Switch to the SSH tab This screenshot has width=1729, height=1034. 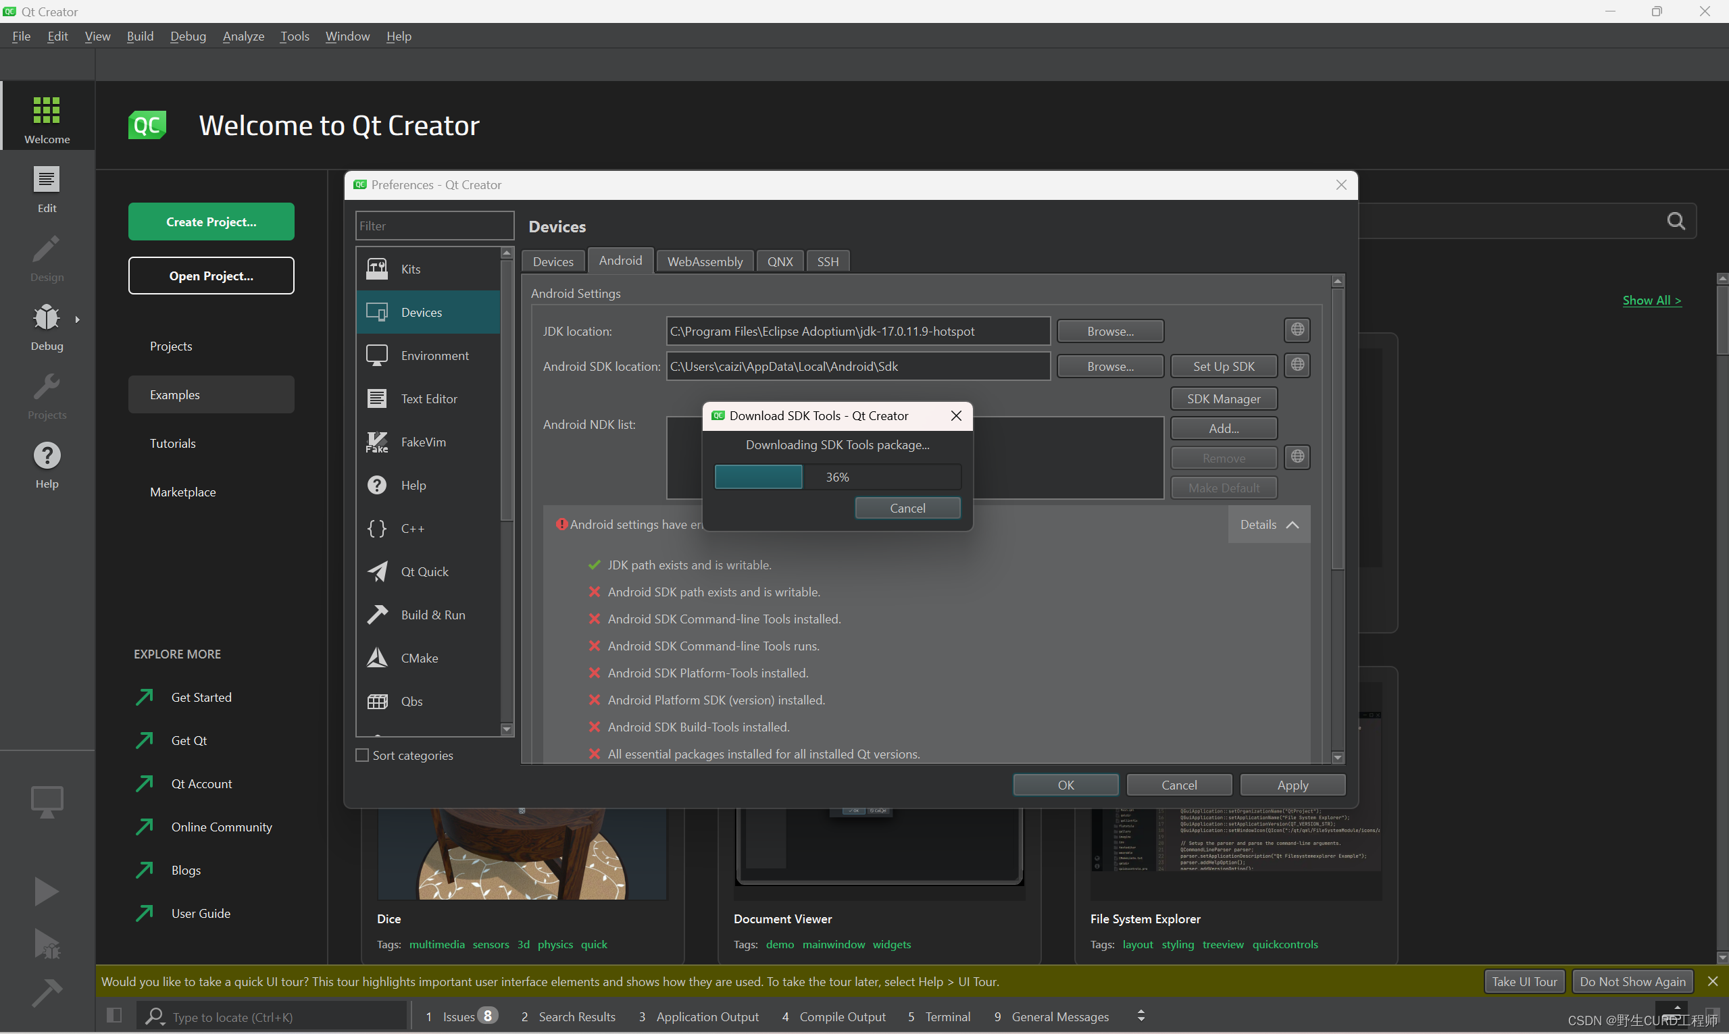[x=828, y=261]
